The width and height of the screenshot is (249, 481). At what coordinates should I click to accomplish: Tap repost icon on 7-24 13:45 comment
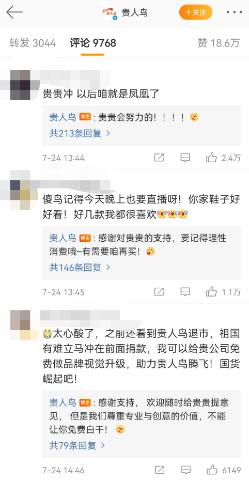point(159,292)
